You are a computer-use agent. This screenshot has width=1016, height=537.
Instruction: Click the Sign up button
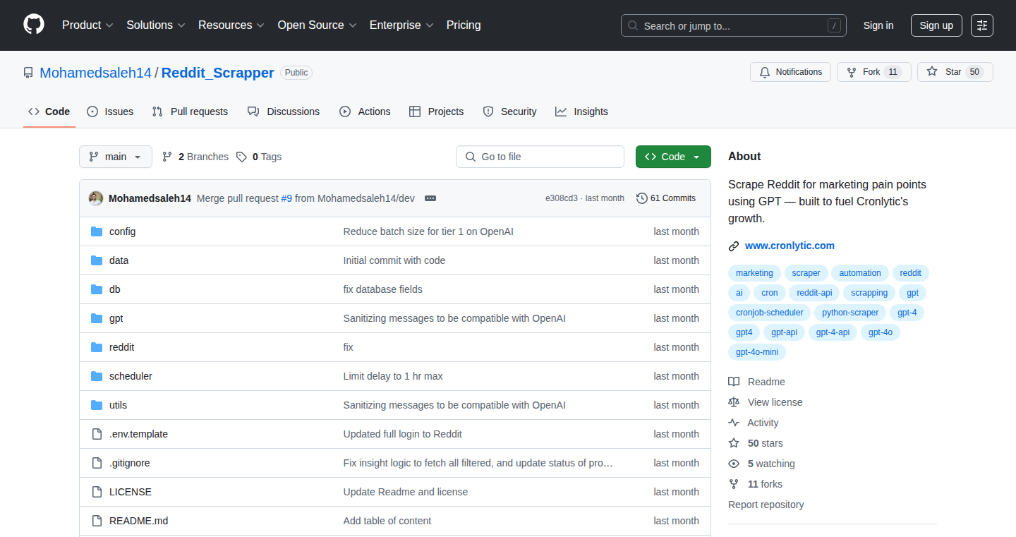coord(936,25)
